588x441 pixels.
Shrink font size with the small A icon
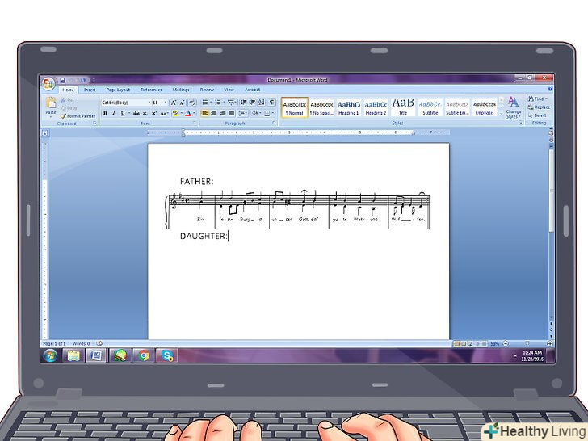pyautogui.click(x=183, y=103)
